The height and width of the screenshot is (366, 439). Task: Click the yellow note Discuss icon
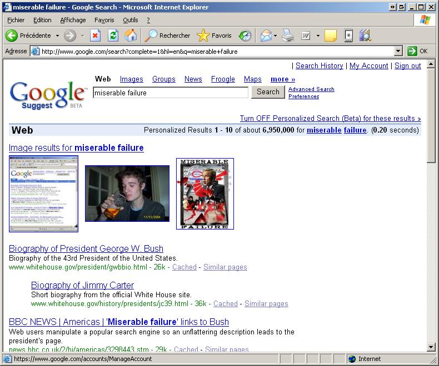point(331,35)
